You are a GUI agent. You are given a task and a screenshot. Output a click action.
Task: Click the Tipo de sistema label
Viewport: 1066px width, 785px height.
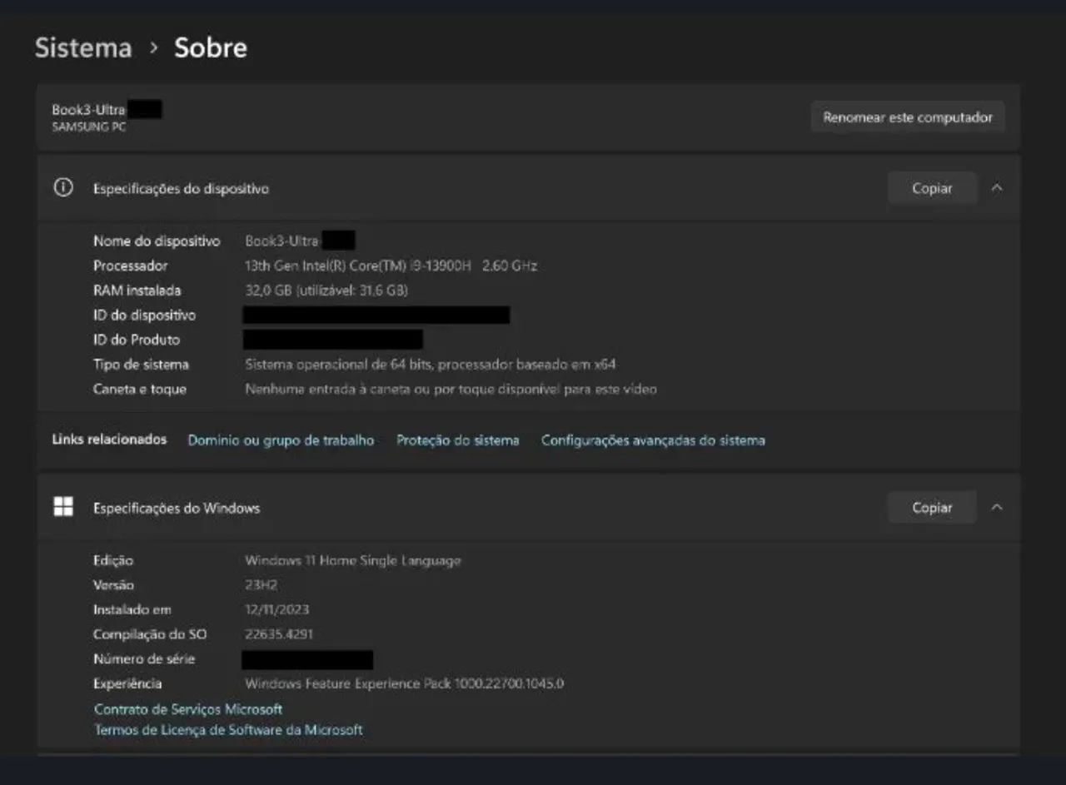pos(141,365)
